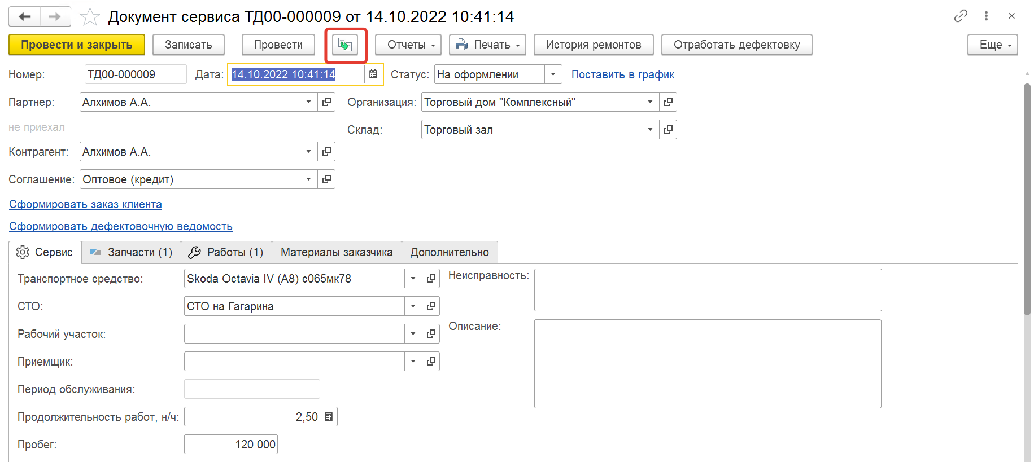Open Соглашение card with the open icon

pyautogui.click(x=326, y=179)
